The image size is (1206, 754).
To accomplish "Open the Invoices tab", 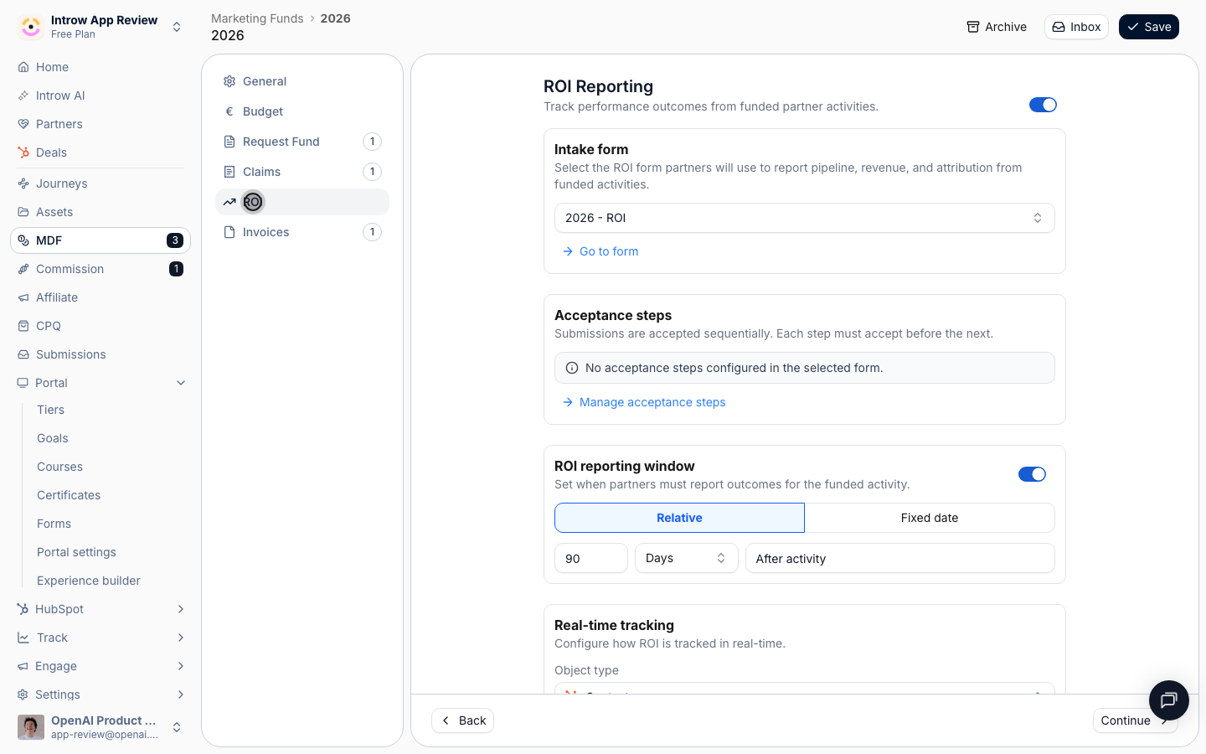I will pos(302,232).
